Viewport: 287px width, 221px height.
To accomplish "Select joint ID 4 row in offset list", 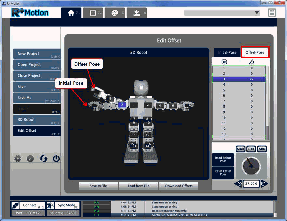I will (x=239, y=84).
